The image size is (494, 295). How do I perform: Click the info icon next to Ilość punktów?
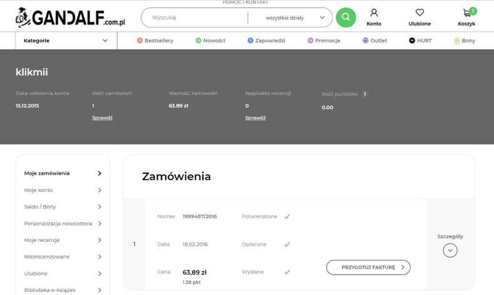(x=365, y=94)
